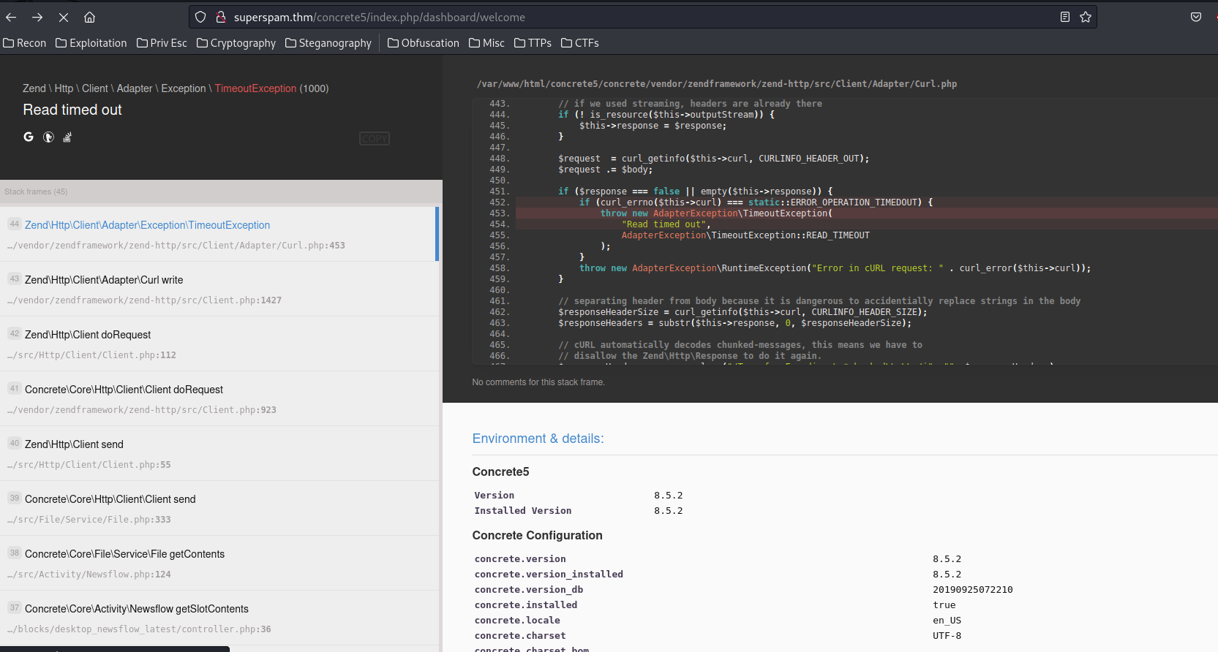Bookmark this page with the star

[1086, 17]
